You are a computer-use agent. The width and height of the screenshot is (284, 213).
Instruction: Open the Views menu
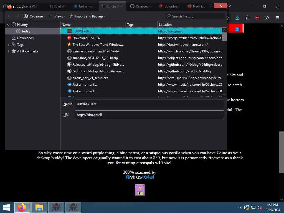coord(57,16)
